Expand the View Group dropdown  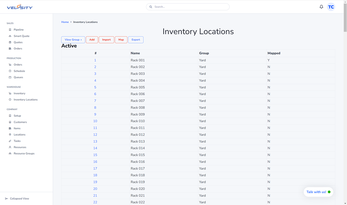click(73, 40)
